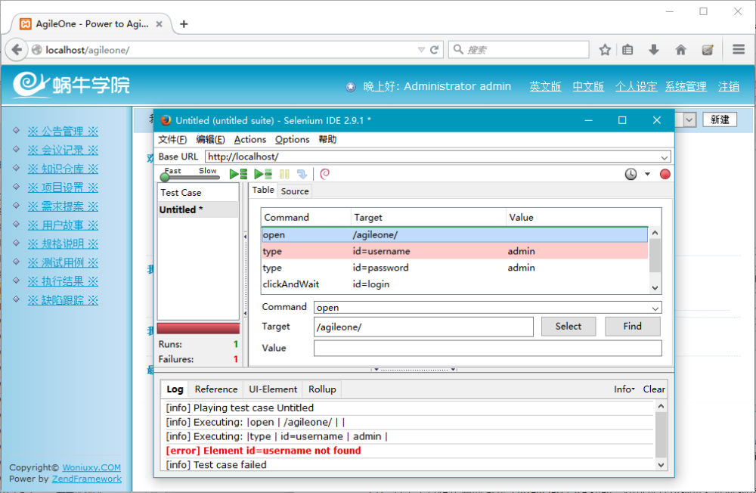Open the 帮助 menu

tap(327, 139)
